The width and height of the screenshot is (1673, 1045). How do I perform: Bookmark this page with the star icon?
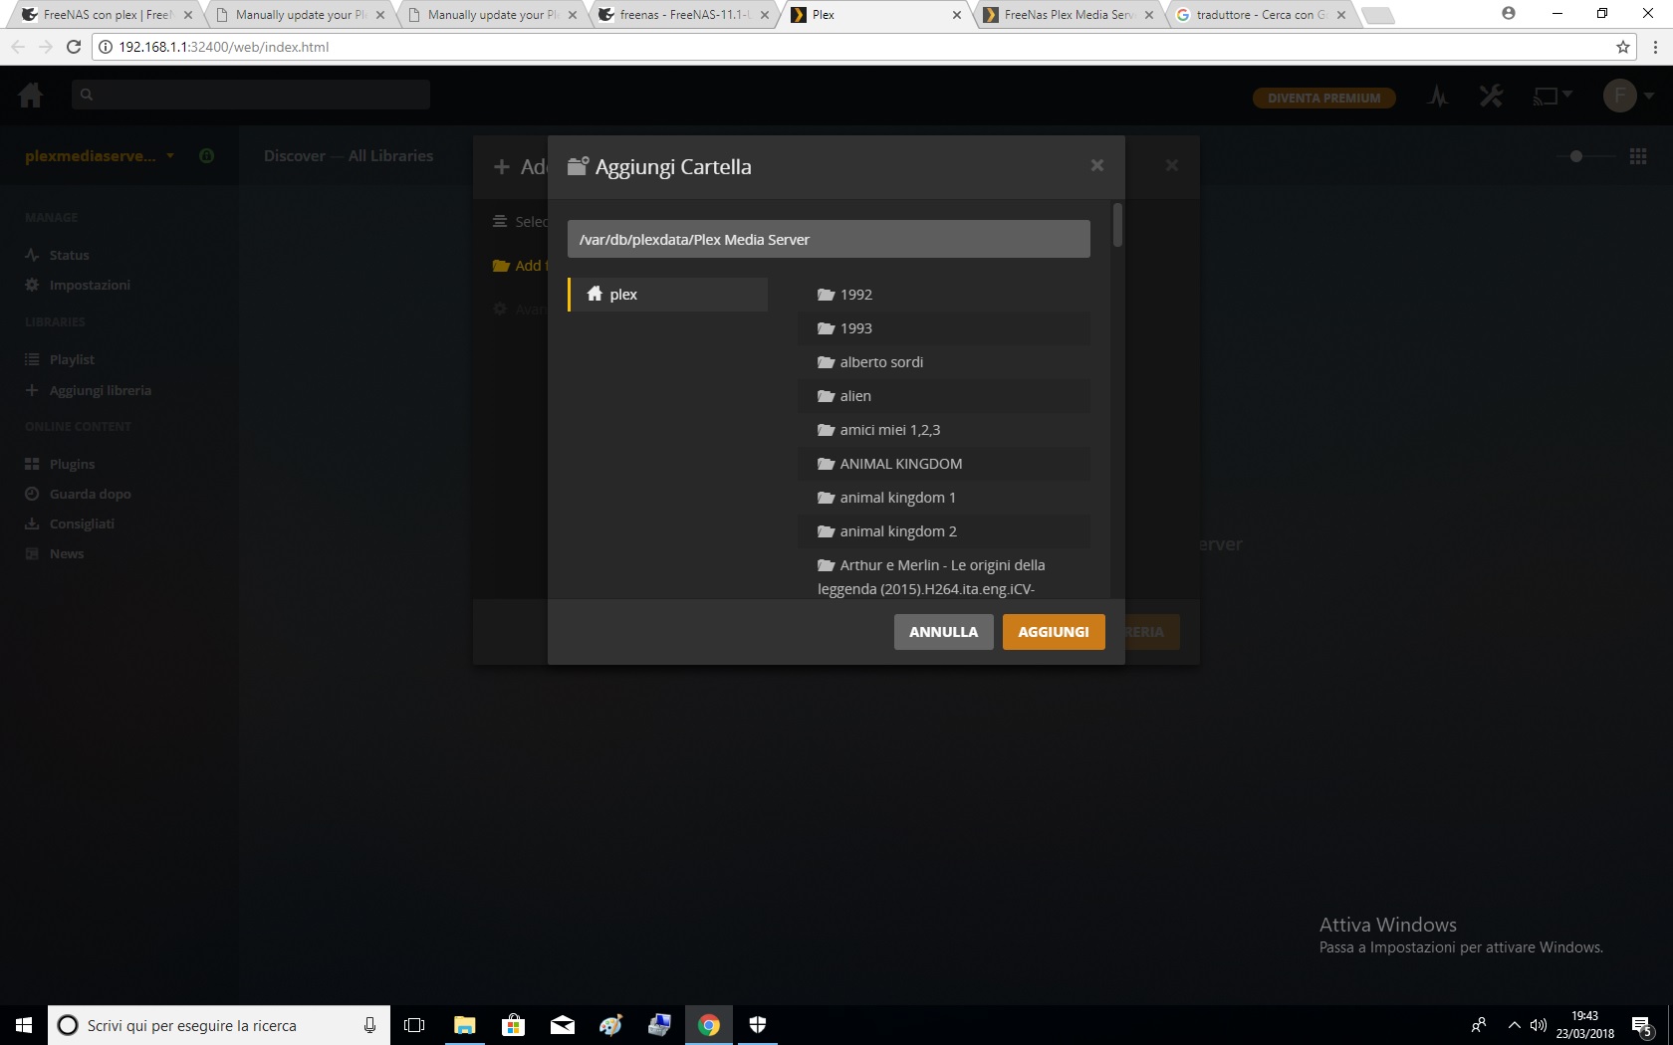coord(1623,47)
